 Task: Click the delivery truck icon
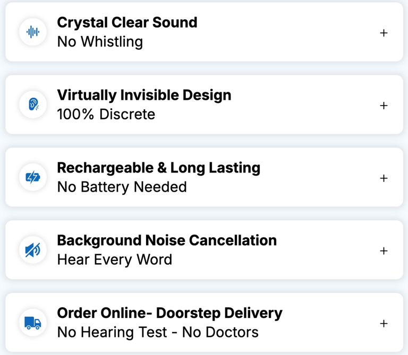tap(33, 323)
